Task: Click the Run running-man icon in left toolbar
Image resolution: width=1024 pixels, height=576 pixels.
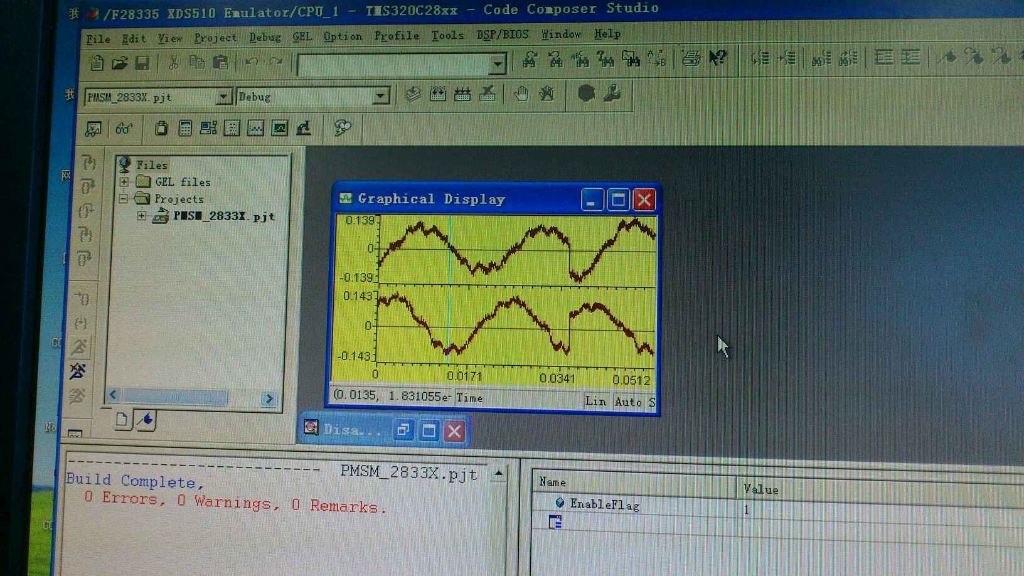Action: coord(80,347)
